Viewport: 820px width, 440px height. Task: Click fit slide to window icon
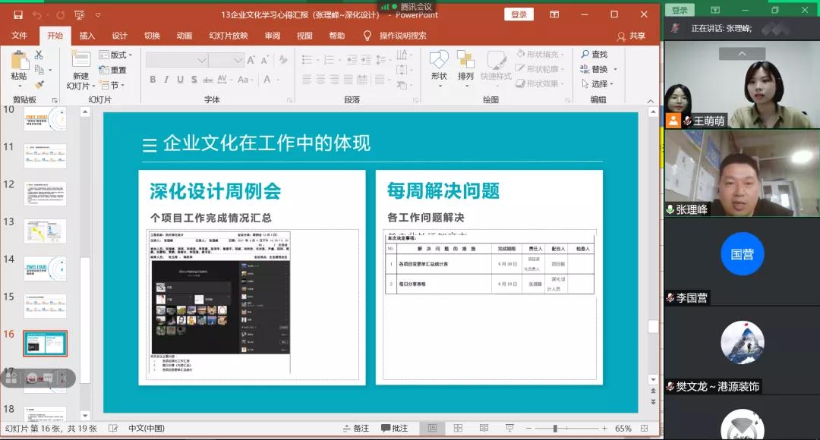pyautogui.click(x=647, y=429)
